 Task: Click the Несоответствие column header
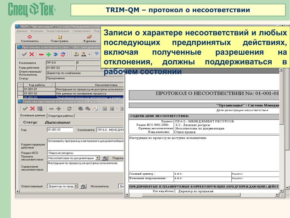pos(90,85)
